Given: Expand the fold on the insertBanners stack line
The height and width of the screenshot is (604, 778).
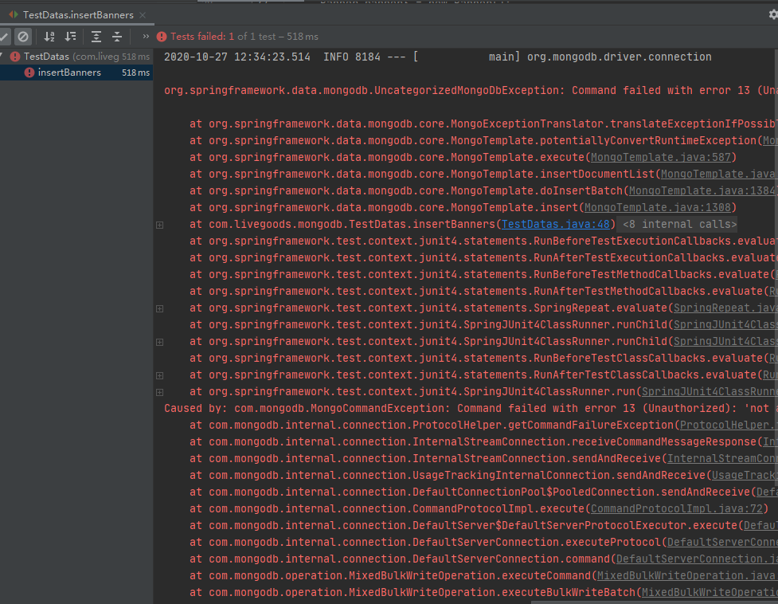Looking at the screenshot, I should point(160,225).
